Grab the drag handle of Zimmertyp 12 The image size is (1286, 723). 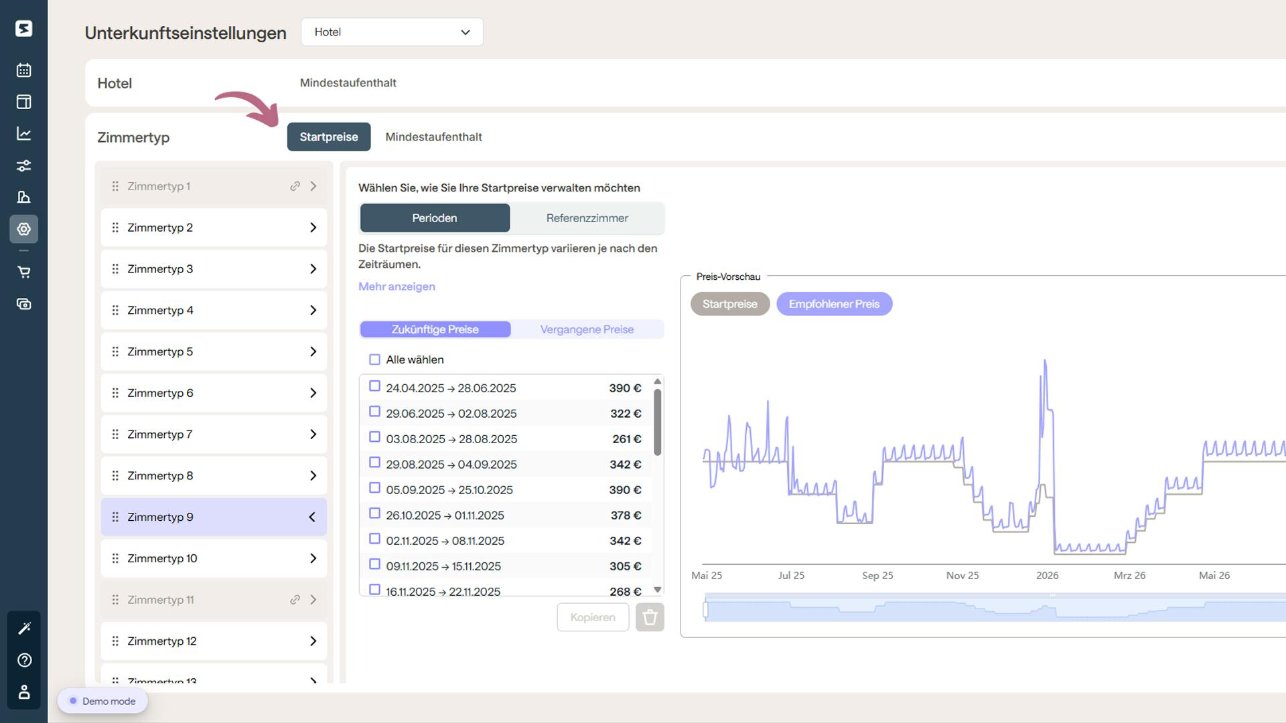(x=115, y=641)
